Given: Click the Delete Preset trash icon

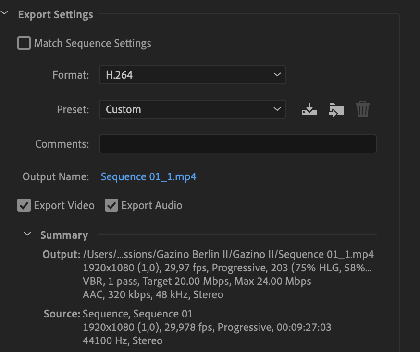Looking at the screenshot, I should [363, 109].
